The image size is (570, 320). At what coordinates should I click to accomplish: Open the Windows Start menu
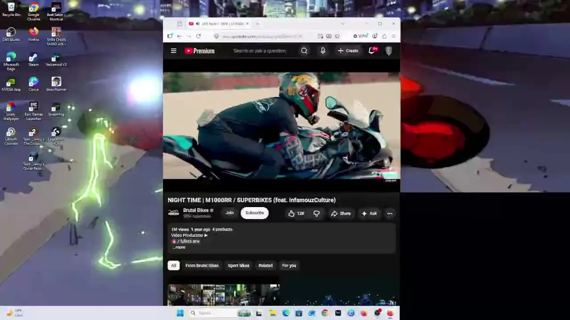click(x=180, y=313)
